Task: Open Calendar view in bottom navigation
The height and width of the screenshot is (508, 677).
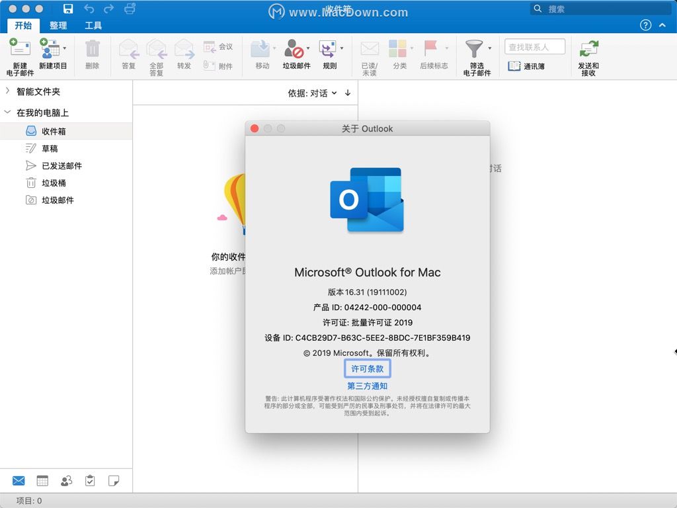Action: (x=42, y=481)
